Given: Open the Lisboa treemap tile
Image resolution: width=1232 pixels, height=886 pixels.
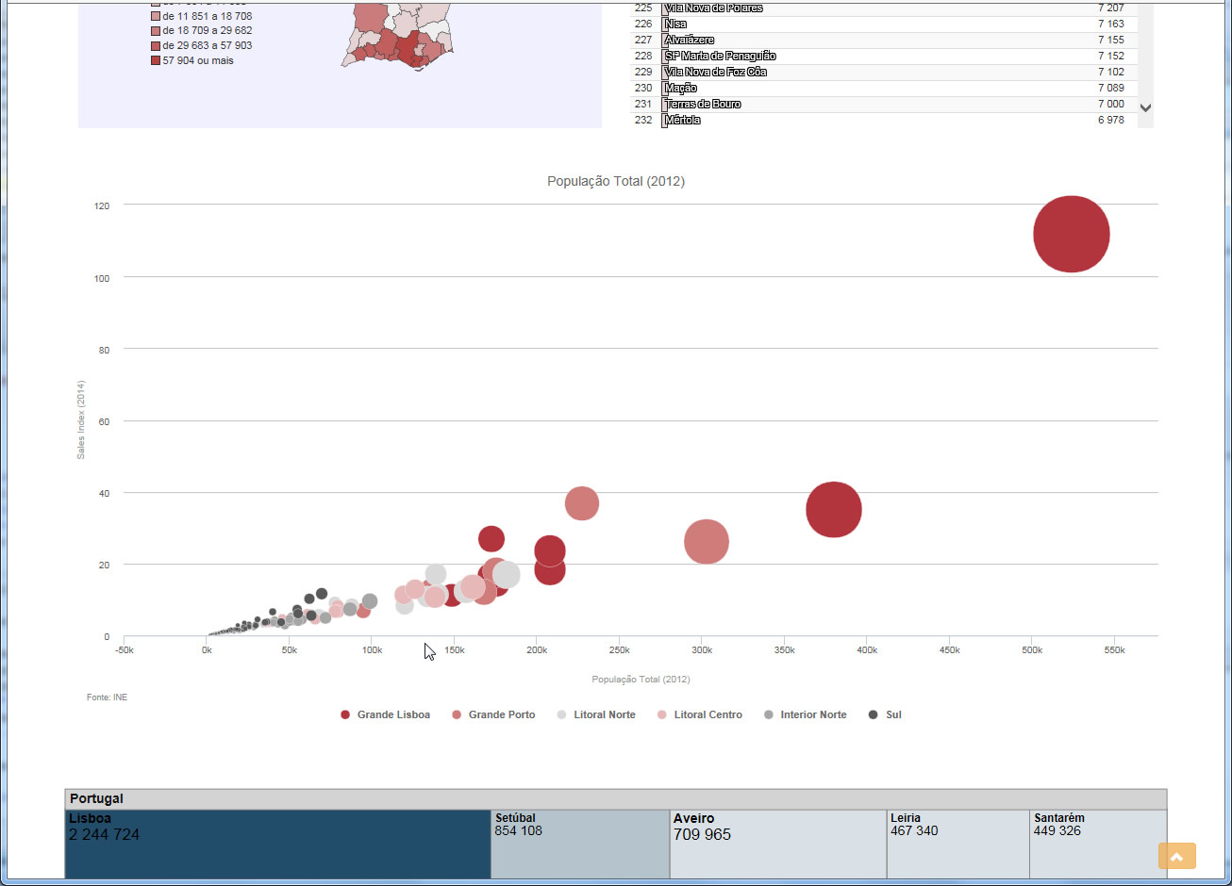Looking at the screenshot, I should (277, 844).
